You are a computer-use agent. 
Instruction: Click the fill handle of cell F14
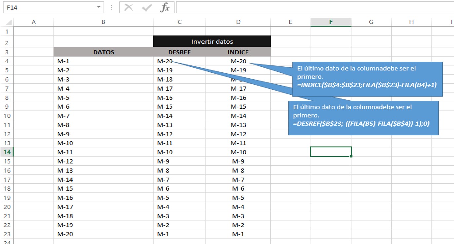pyautogui.click(x=351, y=156)
